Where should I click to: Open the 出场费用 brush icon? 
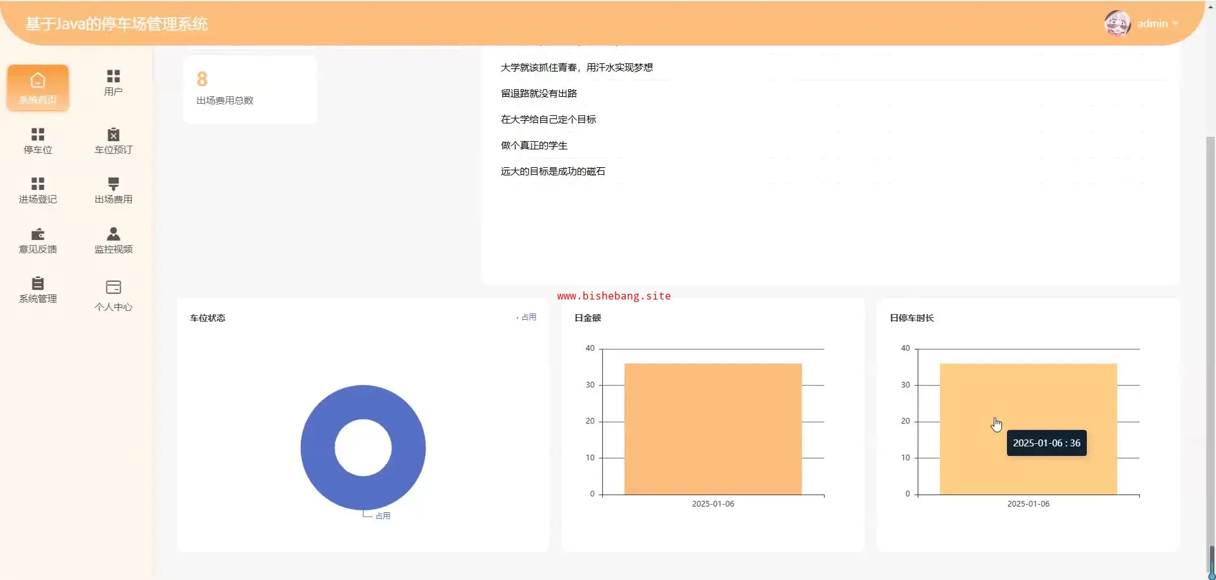pyautogui.click(x=113, y=184)
